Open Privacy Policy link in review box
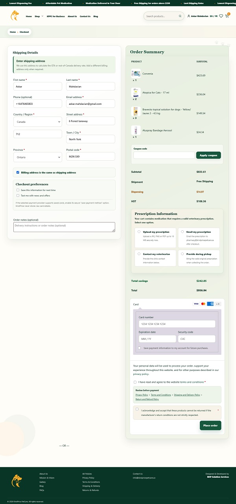The height and width of the screenshot is (504, 236). coord(142,395)
